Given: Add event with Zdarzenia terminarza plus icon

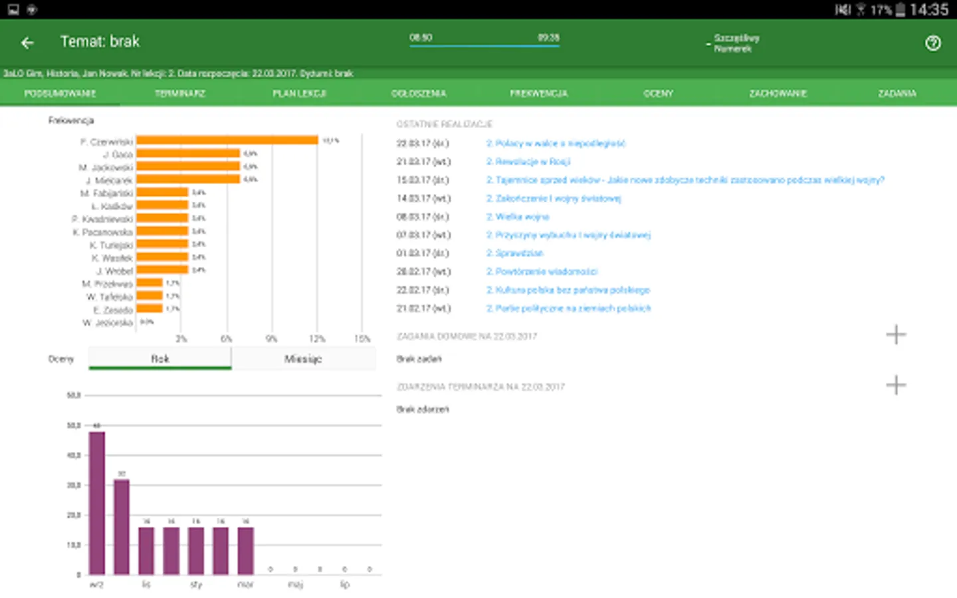Looking at the screenshot, I should pyautogui.click(x=895, y=385).
